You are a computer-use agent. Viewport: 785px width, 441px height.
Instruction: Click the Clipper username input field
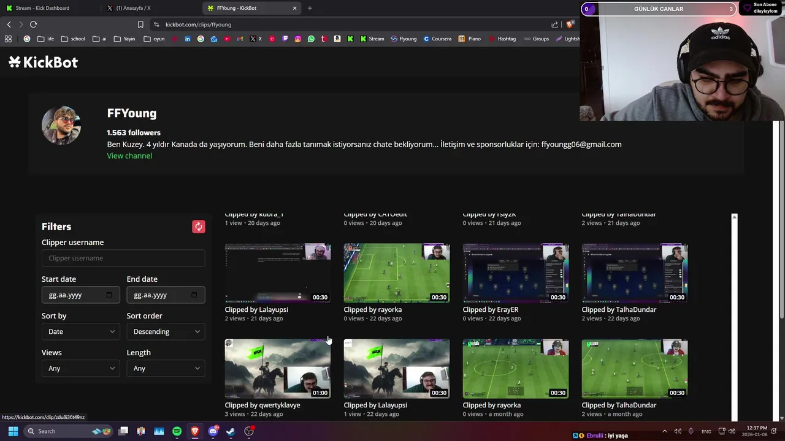click(x=123, y=258)
